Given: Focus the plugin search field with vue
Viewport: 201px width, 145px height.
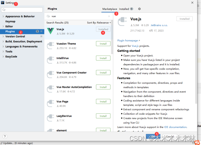Looking at the screenshot, I should click(x=79, y=16).
